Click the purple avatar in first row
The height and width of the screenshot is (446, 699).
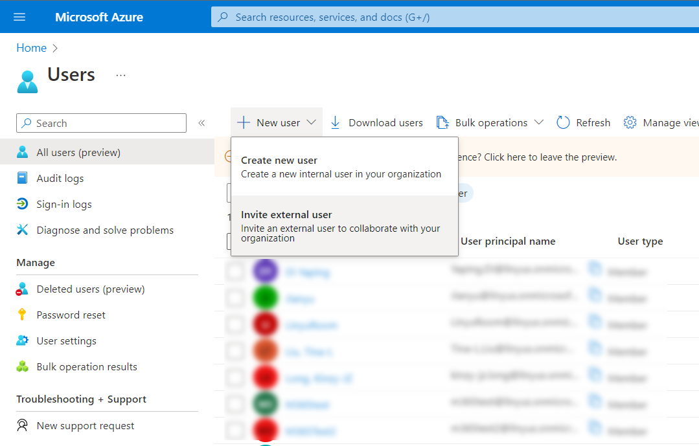pyautogui.click(x=265, y=271)
